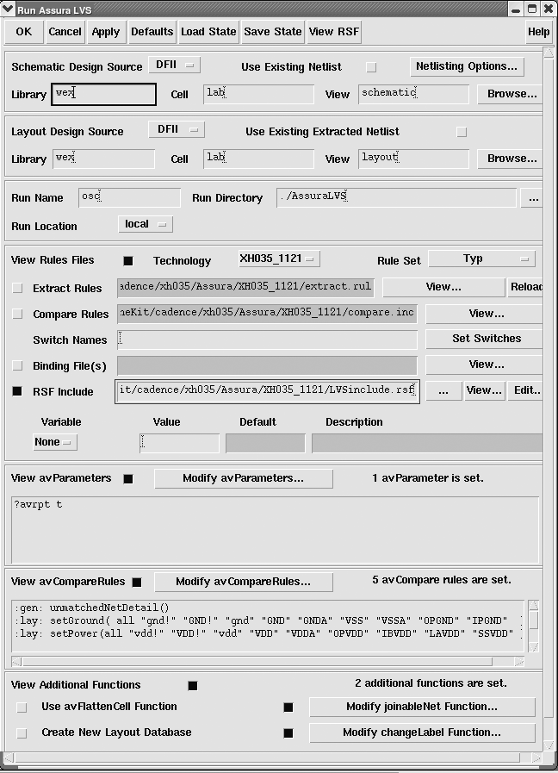Open Save State dialog
558x773 pixels.
(273, 32)
